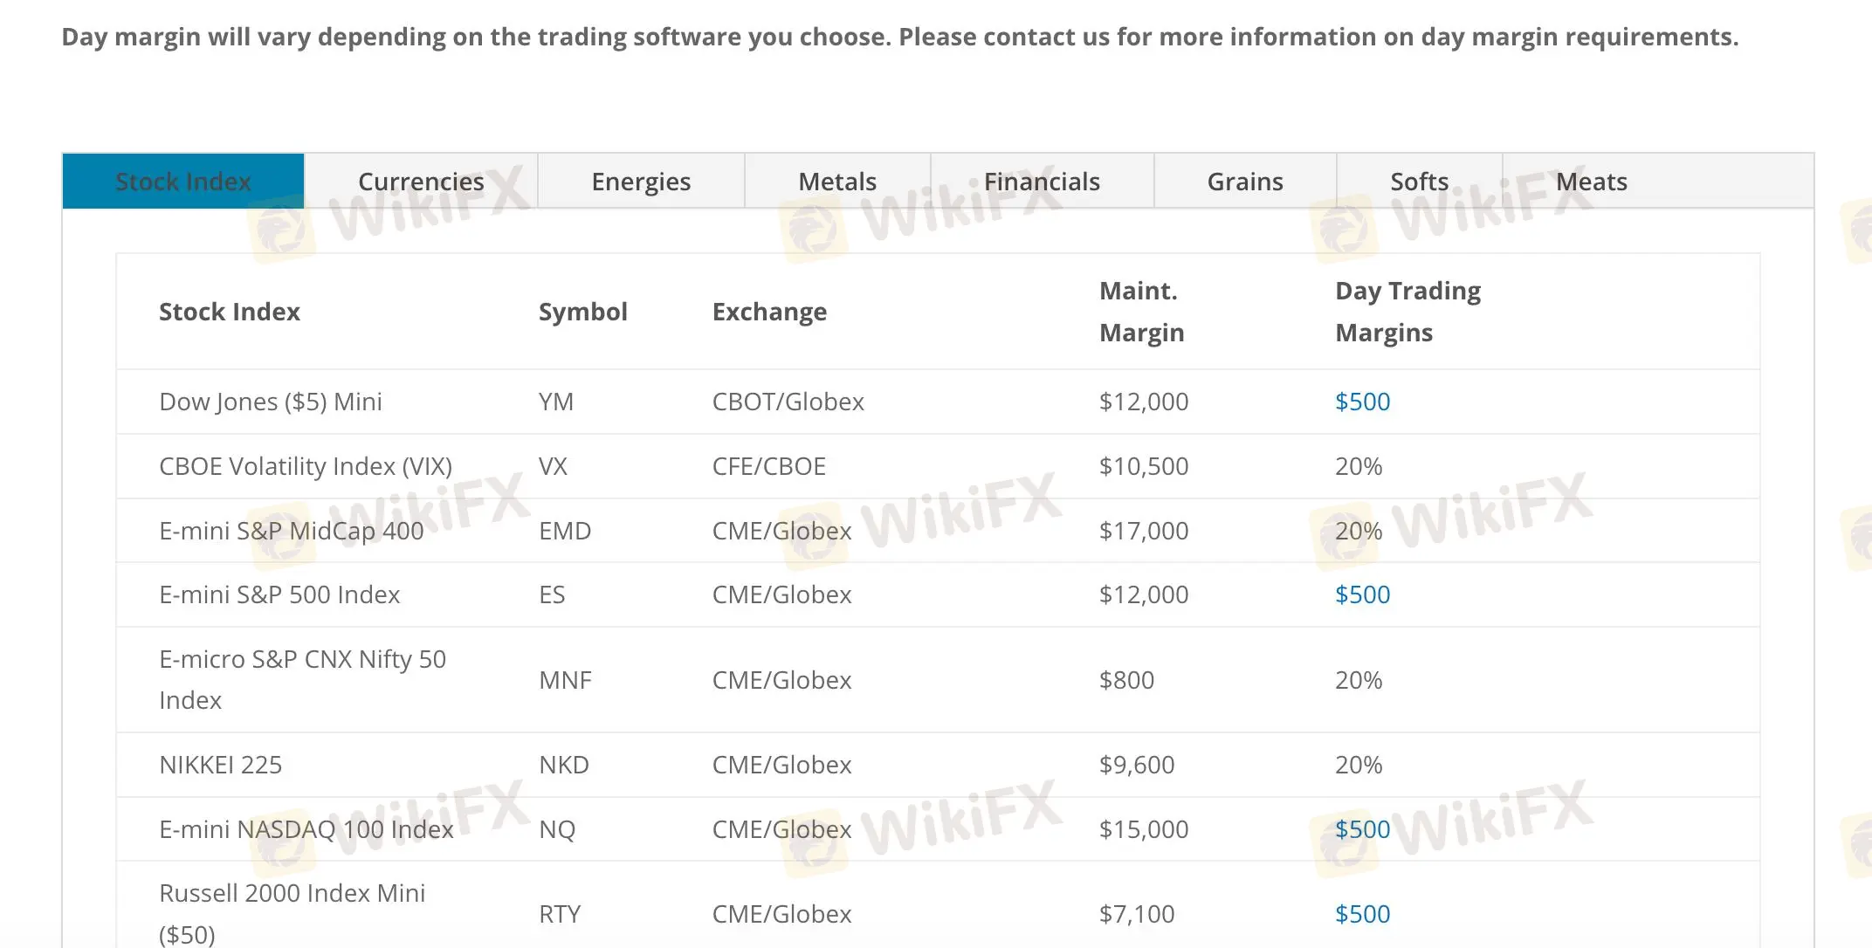Click the Symbol column header
Image resolution: width=1872 pixels, height=948 pixels.
pos(582,312)
